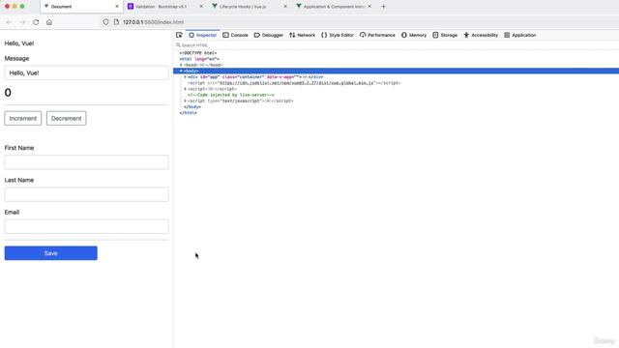The width and height of the screenshot is (619, 348).
Task: Focus the Last Name input field
Action: (x=86, y=194)
